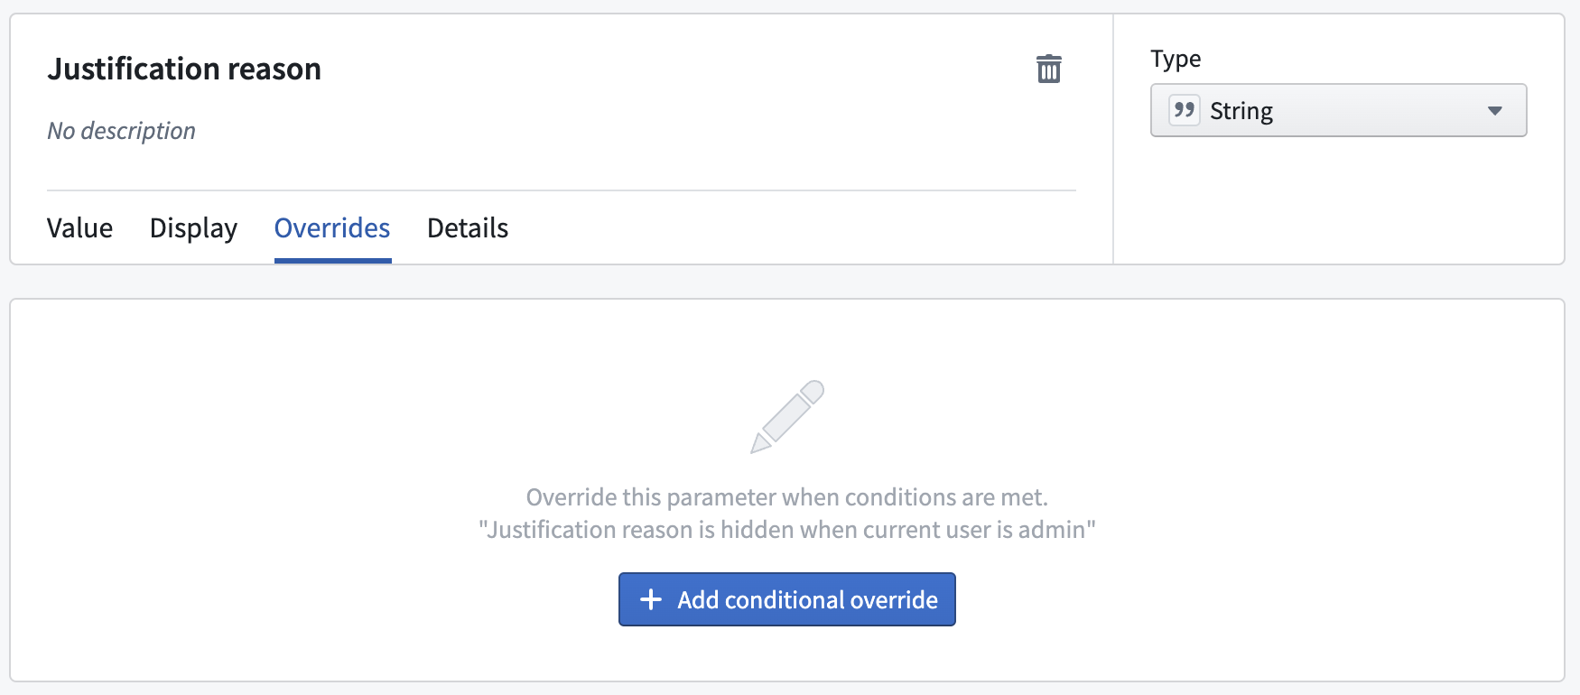
Task: Click "Override this parameter when conditions are met" text
Action: pos(787,497)
